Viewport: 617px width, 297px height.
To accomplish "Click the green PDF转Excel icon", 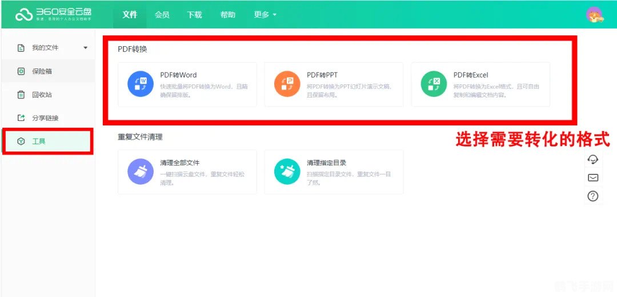I will [x=434, y=84].
